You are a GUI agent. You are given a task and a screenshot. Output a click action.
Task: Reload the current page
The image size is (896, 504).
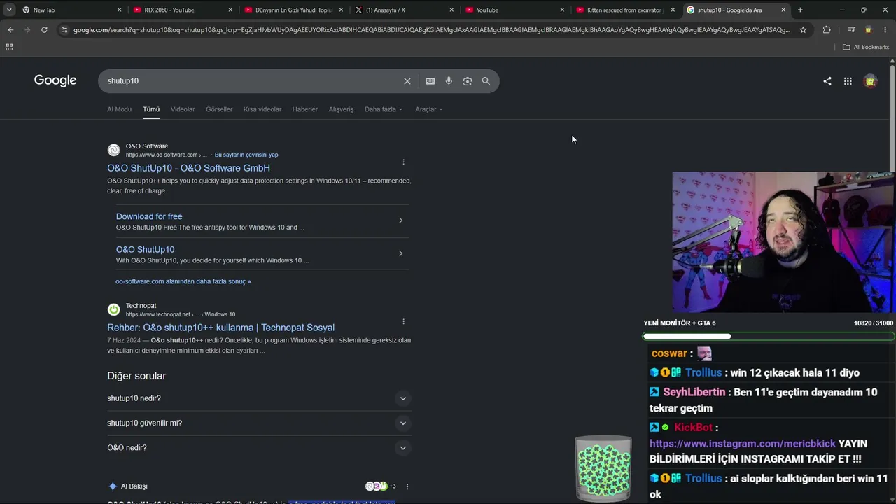tap(44, 29)
